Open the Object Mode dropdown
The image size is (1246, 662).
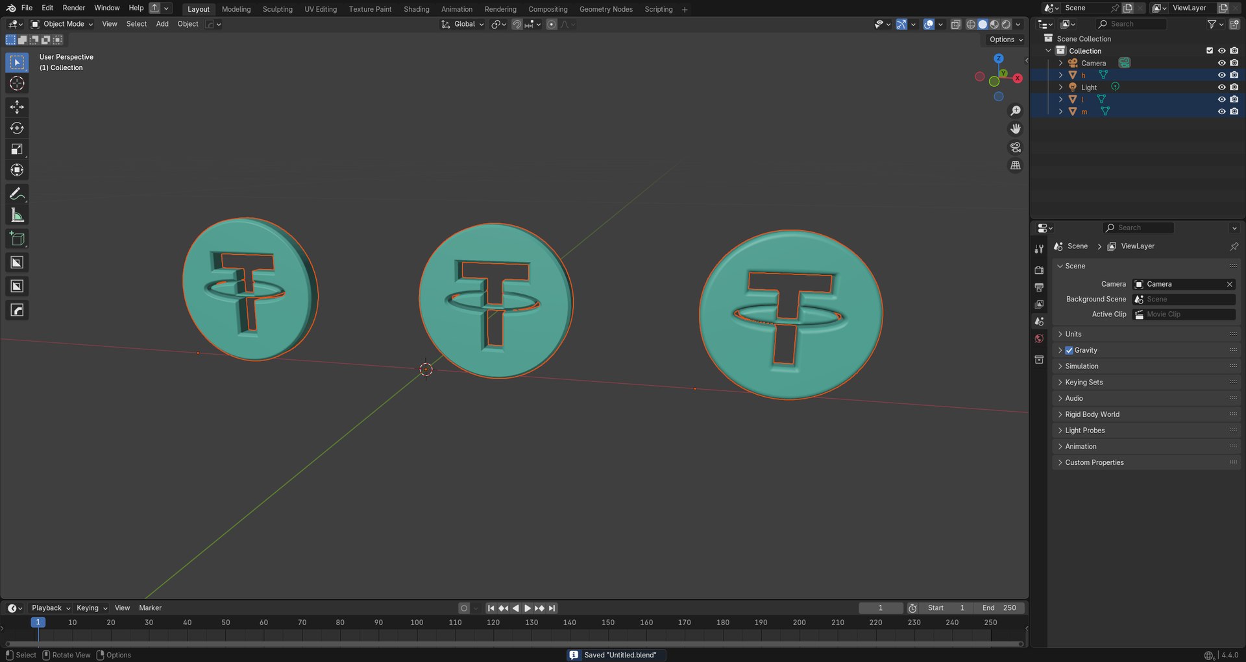62,24
